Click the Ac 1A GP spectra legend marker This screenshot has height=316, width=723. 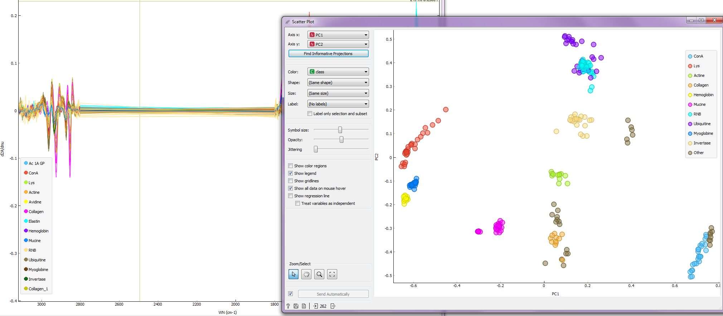coord(26,163)
